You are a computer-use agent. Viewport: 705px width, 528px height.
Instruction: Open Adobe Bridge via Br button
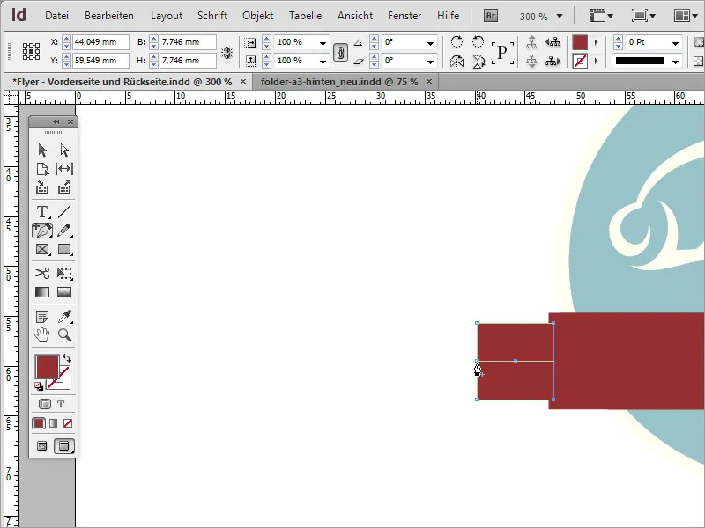pyautogui.click(x=491, y=16)
